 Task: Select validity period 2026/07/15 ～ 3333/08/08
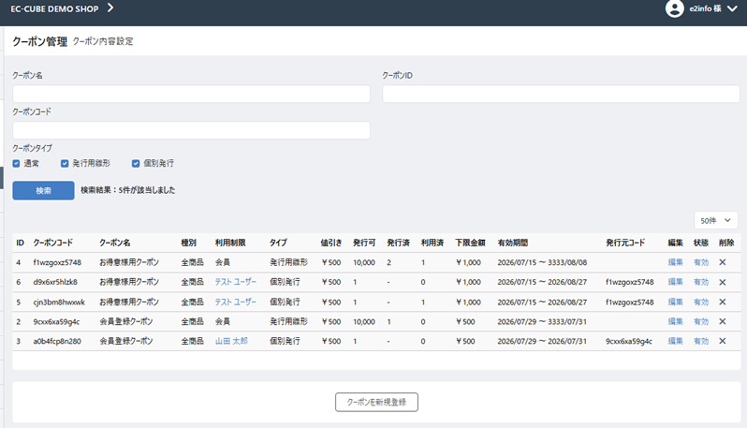click(542, 262)
